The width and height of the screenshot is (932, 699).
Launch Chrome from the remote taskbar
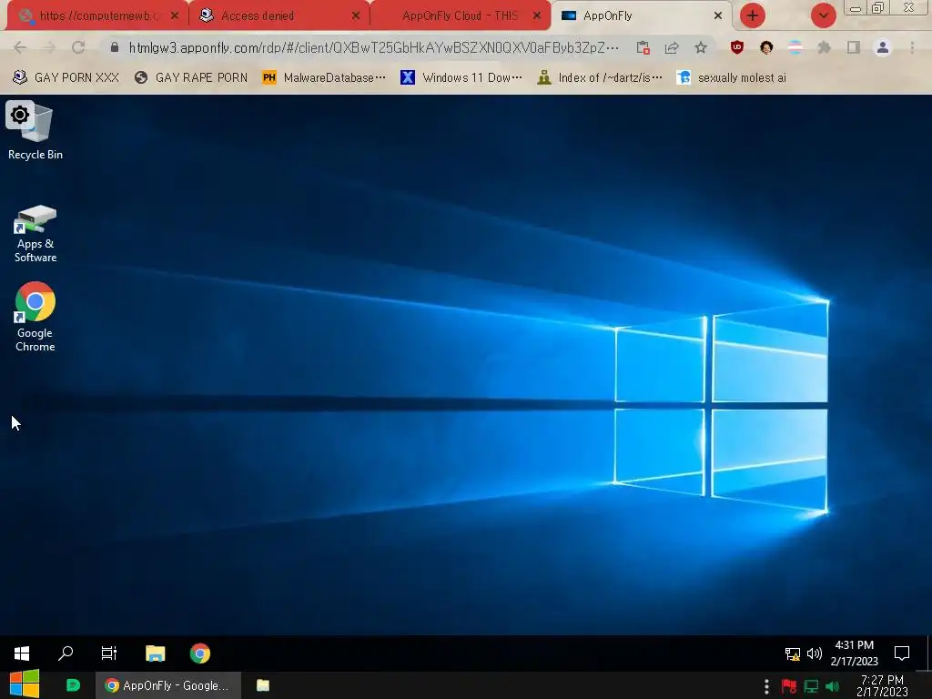tap(199, 653)
